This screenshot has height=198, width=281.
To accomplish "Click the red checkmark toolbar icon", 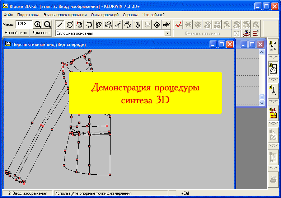I will [178, 25].
